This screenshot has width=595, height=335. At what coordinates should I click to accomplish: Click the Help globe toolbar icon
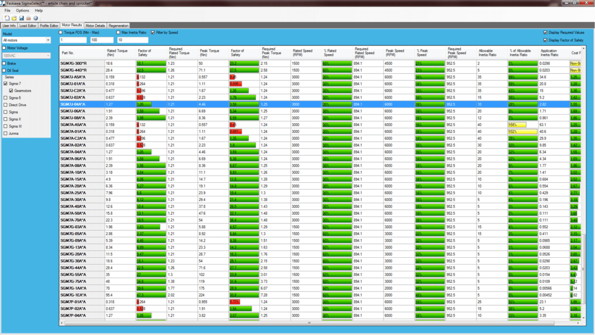35,18
